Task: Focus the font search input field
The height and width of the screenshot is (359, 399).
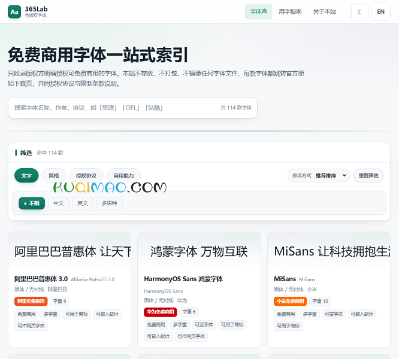Action: tap(132, 108)
